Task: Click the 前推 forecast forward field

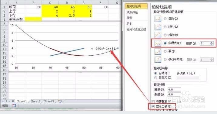Action: point(174,90)
